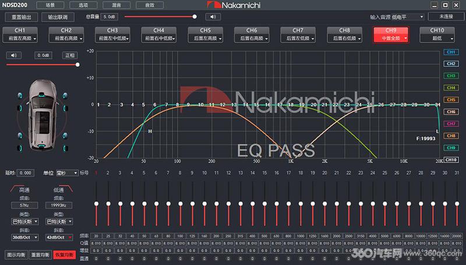Open the 30dB/Oct high-pass slope dropdown
The height and width of the screenshot is (265, 466).
click(24, 238)
